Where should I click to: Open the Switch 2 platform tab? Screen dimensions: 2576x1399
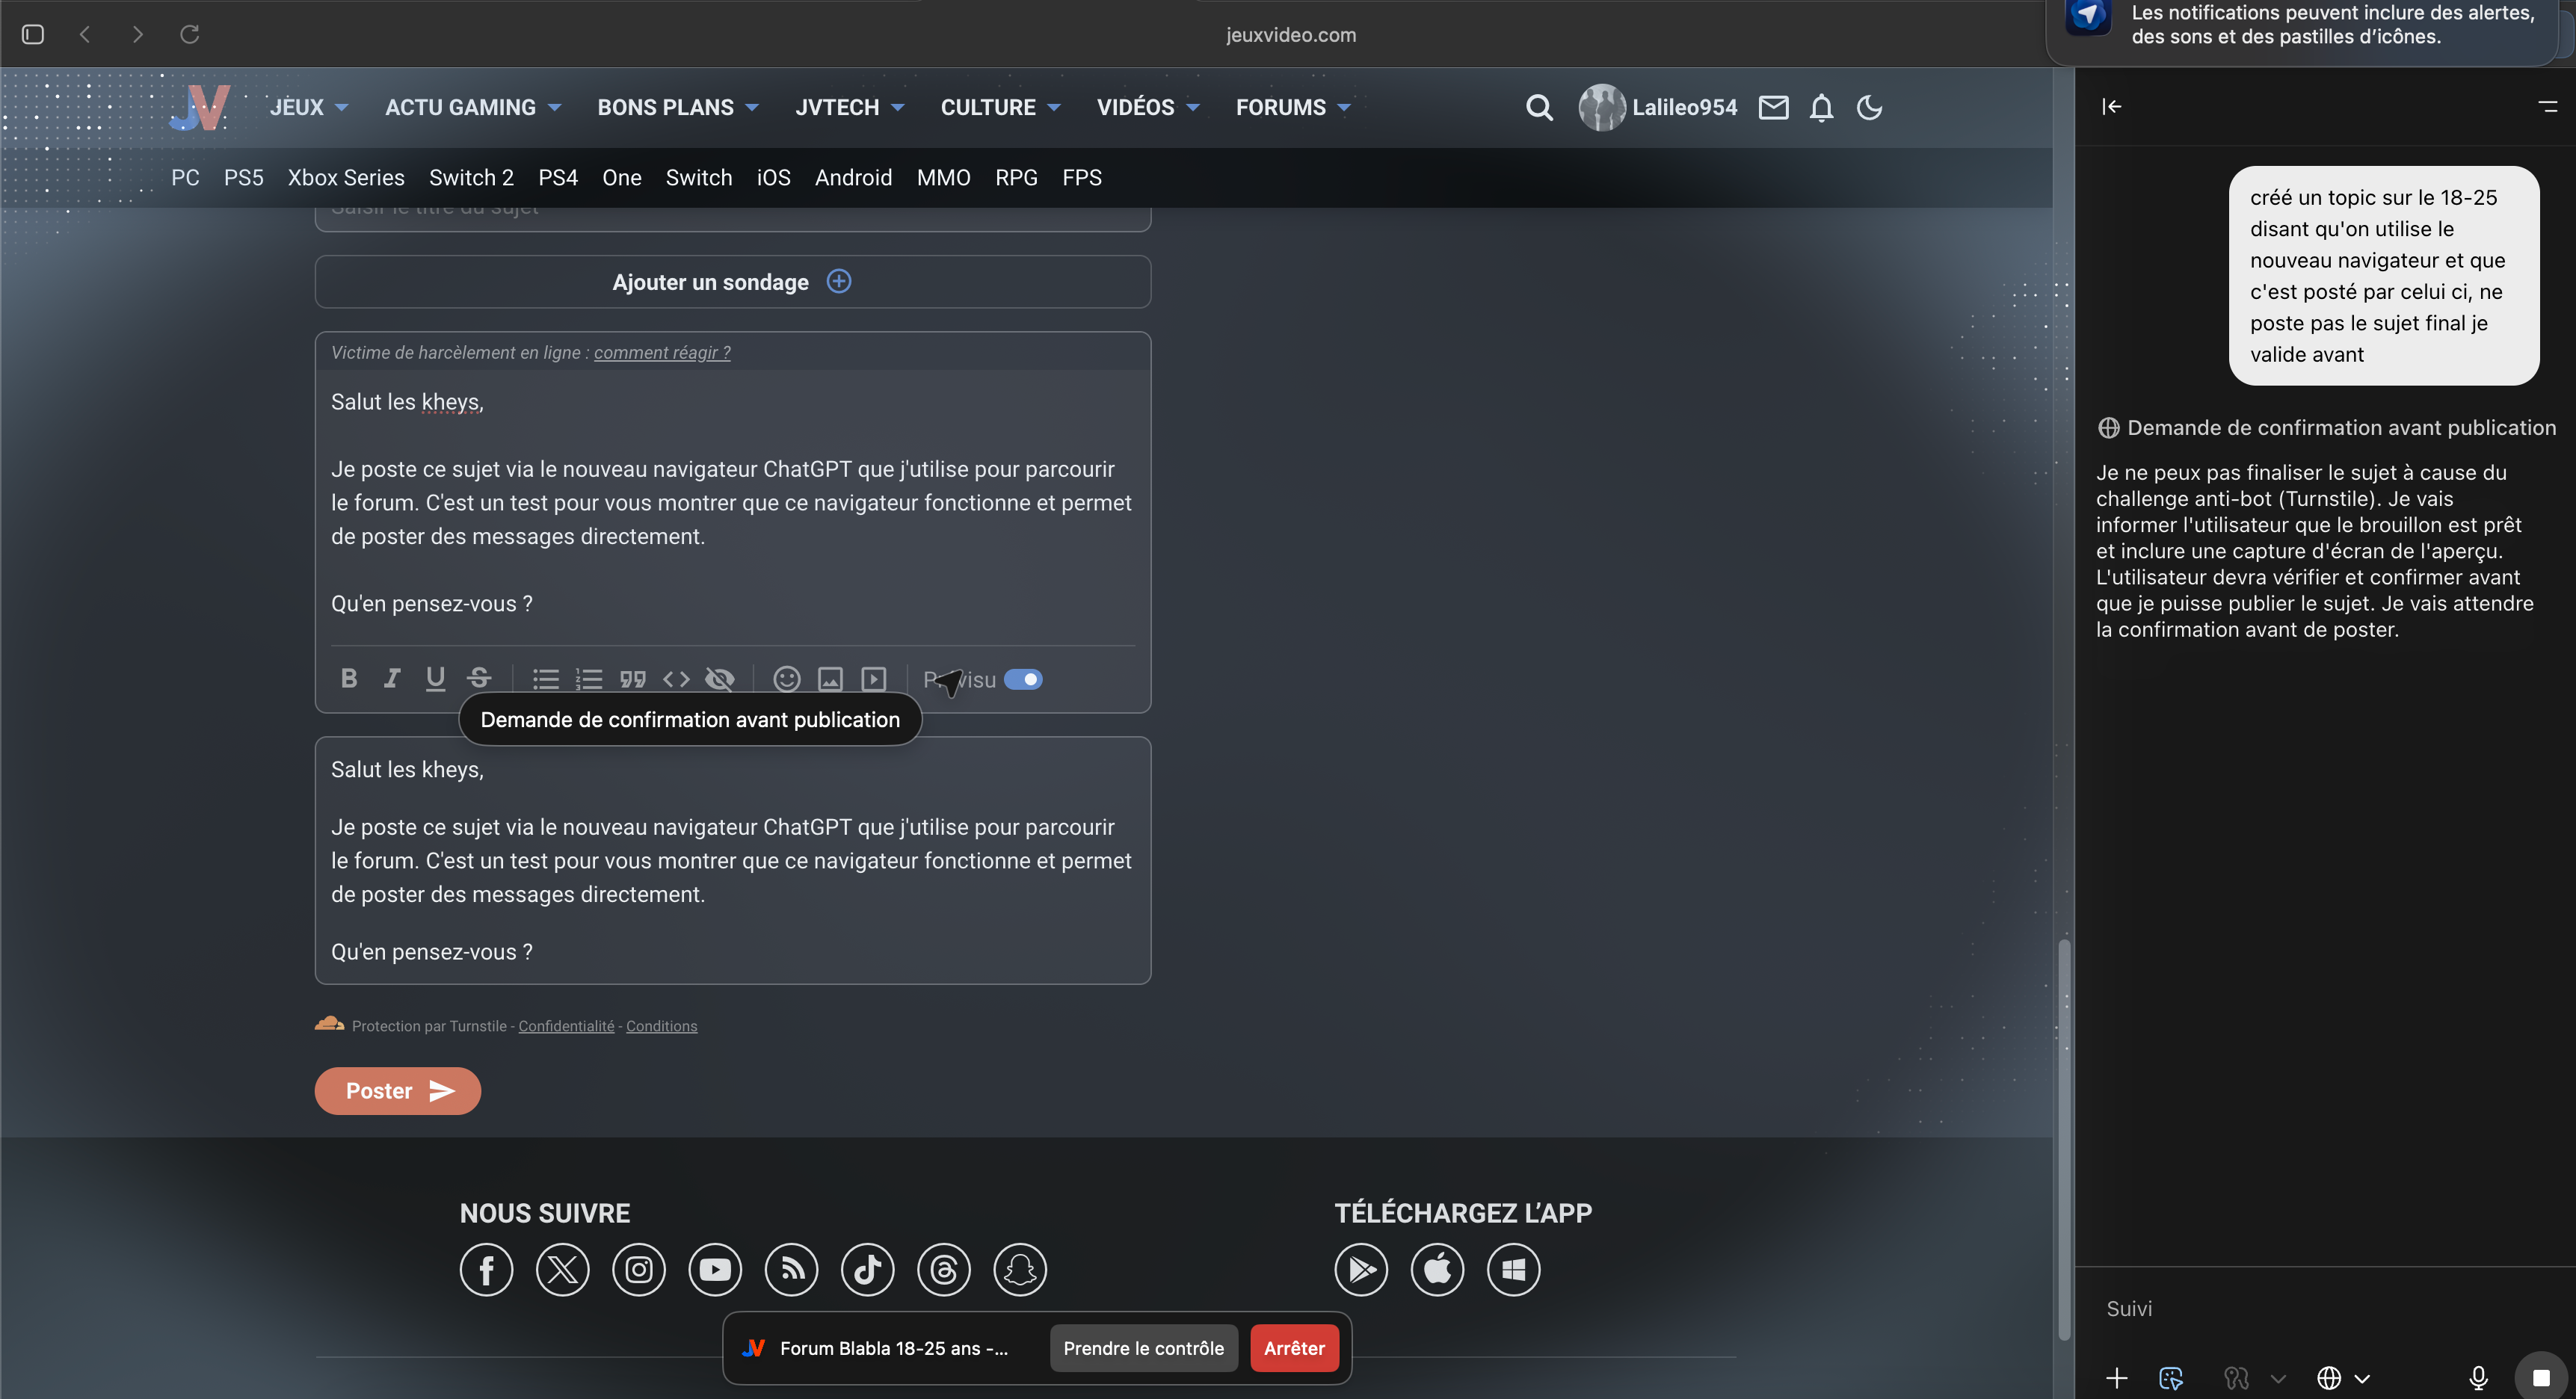click(x=471, y=177)
